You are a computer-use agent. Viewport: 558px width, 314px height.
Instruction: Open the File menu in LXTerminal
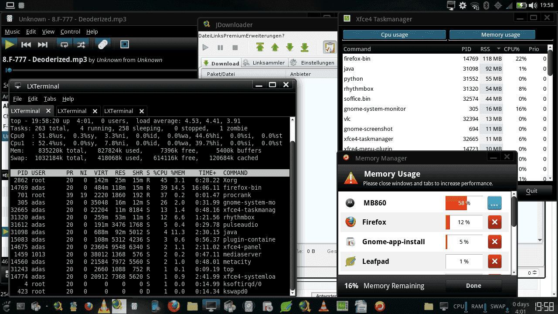click(x=17, y=99)
